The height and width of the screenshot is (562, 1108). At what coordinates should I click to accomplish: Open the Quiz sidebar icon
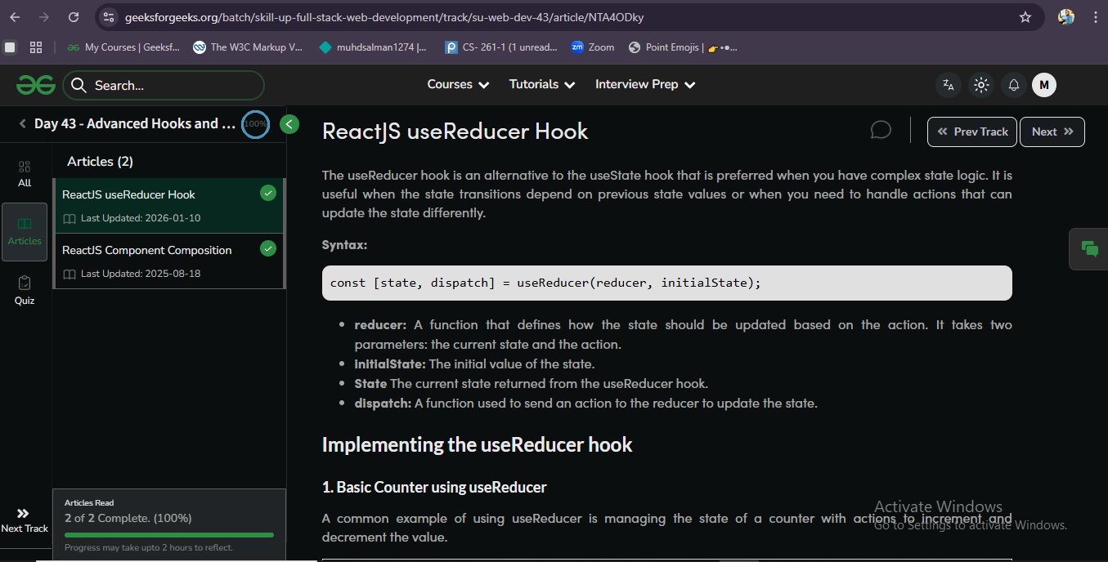coord(25,290)
